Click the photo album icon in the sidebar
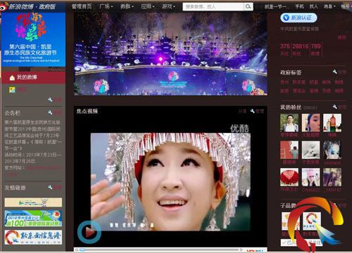352x253 pixels. tap(12, 90)
